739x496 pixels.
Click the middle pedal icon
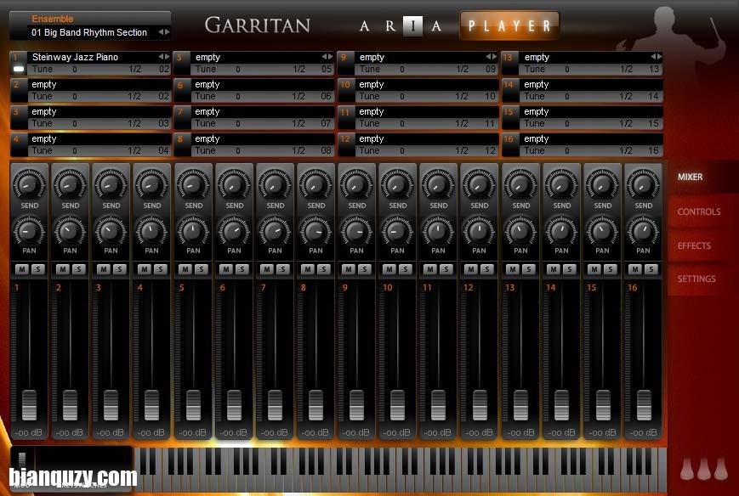coord(704,468)
